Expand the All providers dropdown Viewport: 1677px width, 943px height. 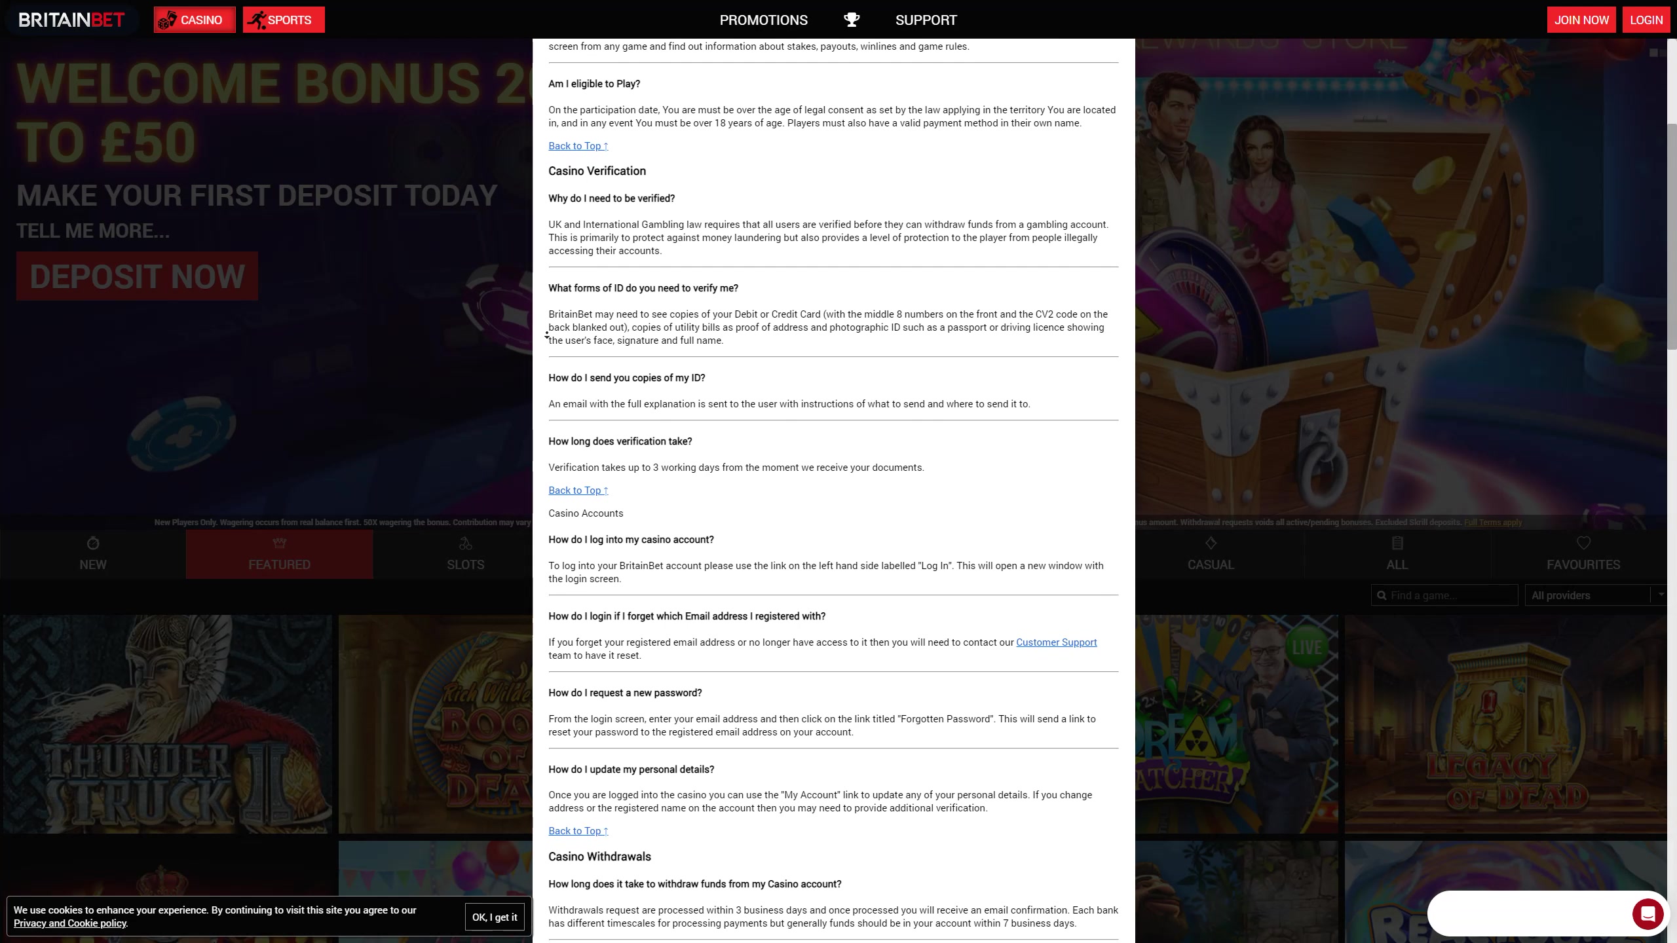[x=1593, y=595]
